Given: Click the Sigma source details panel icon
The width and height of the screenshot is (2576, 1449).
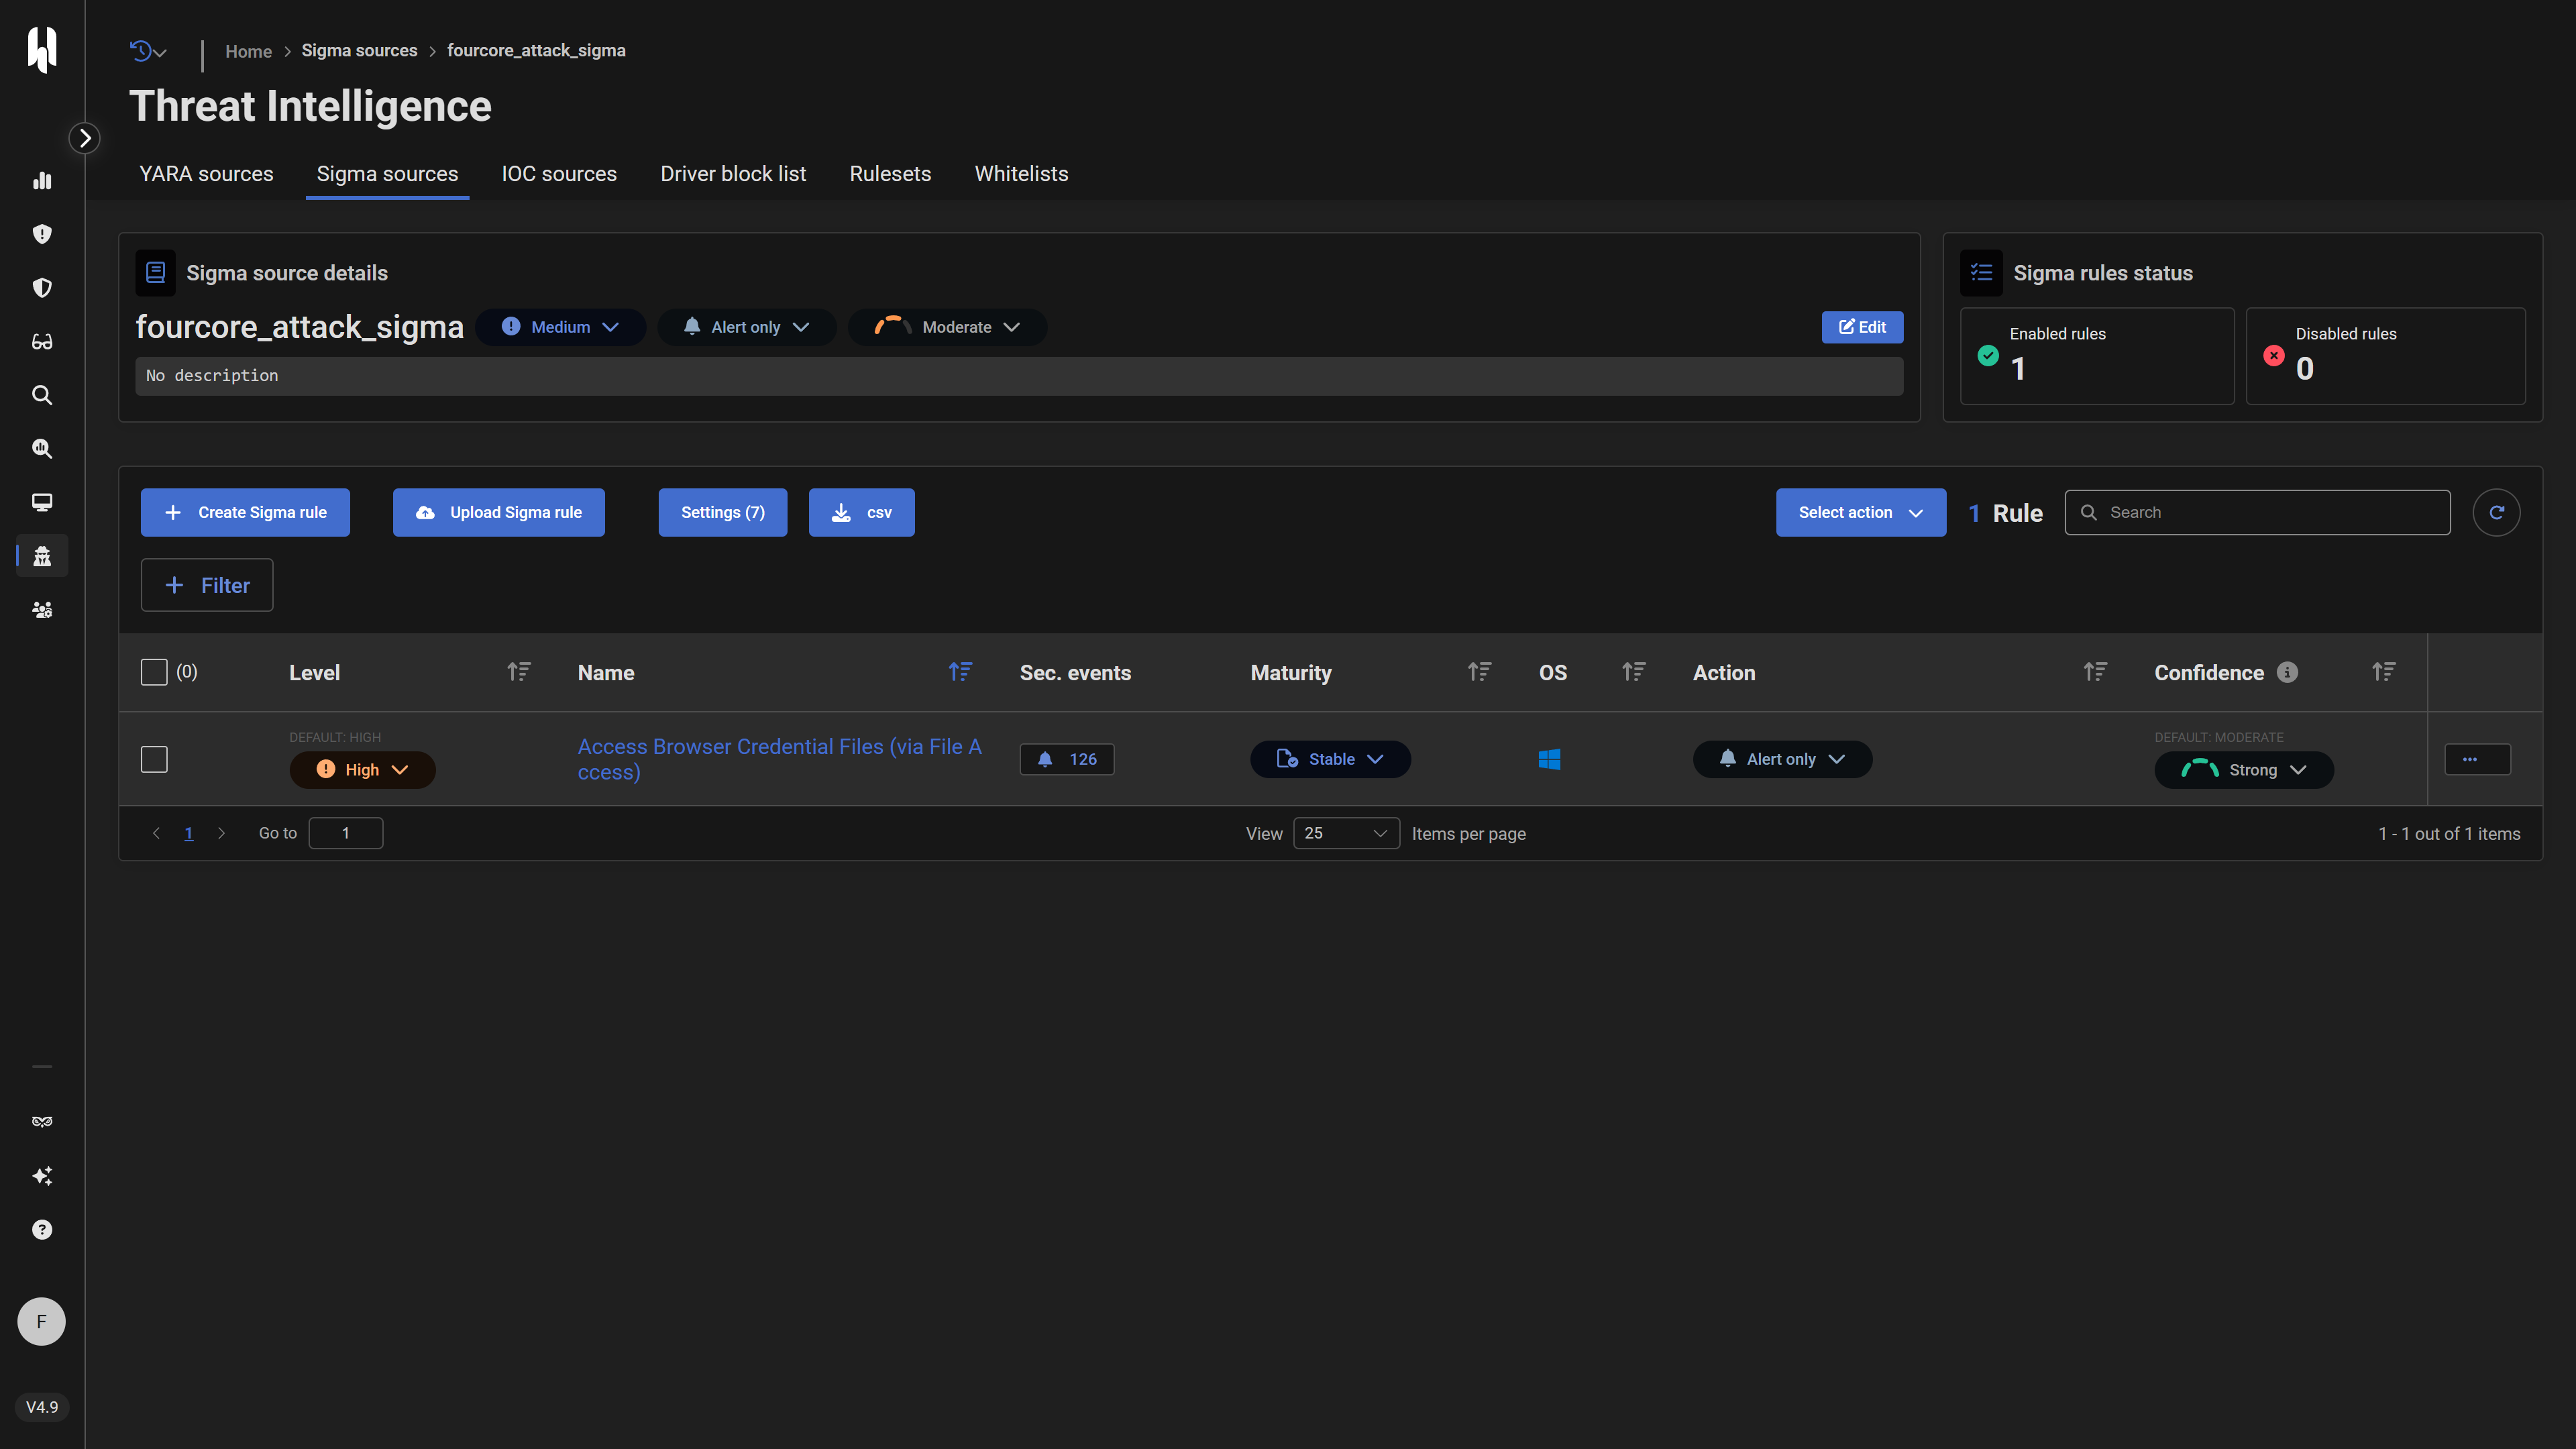Looking at the screenshot, I should (x=155, y=273).
